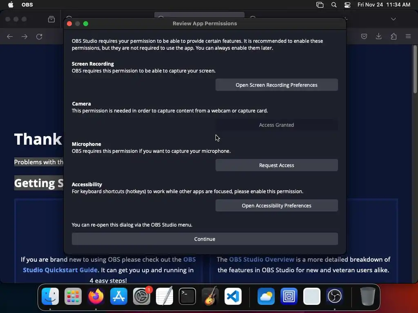
Task: Click the Screen Recording heading text
Action: click(x=93, y=64)
